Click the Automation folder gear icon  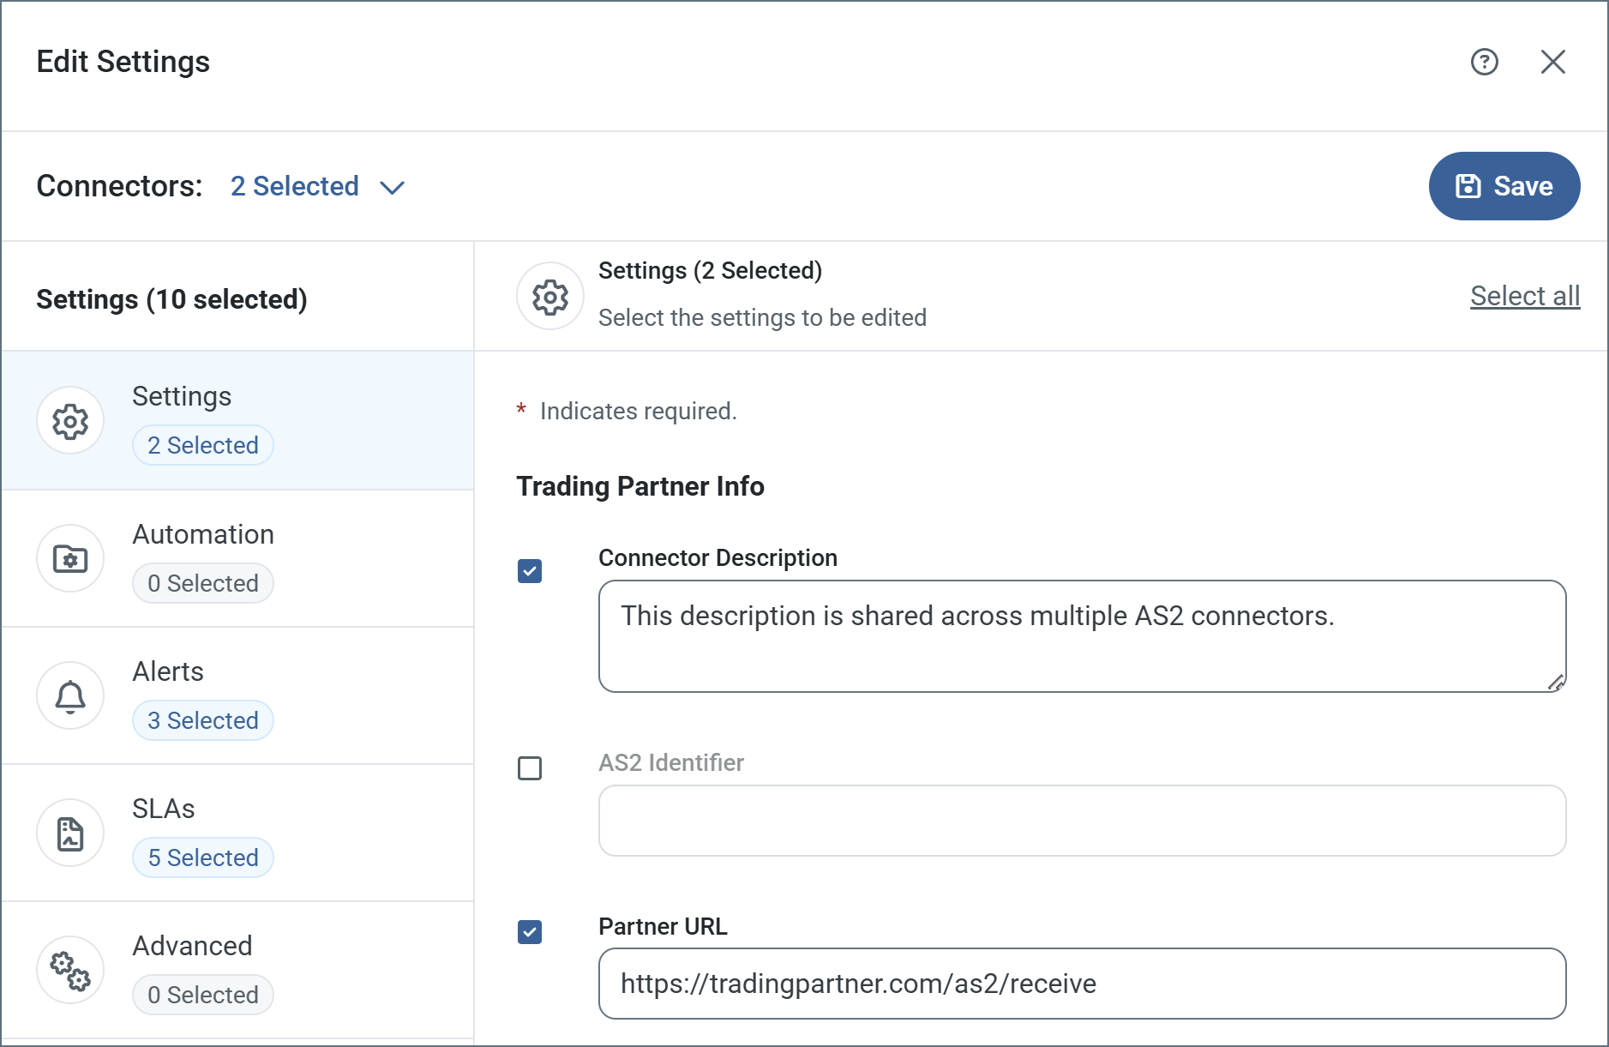pyautogui.click(x=70, y=559)
